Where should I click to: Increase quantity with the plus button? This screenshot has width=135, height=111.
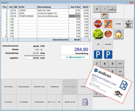(97, 9)
